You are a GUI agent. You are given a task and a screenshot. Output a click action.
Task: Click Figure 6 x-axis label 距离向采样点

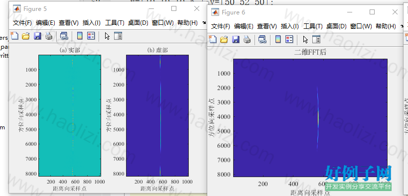(x=310, y=193)
